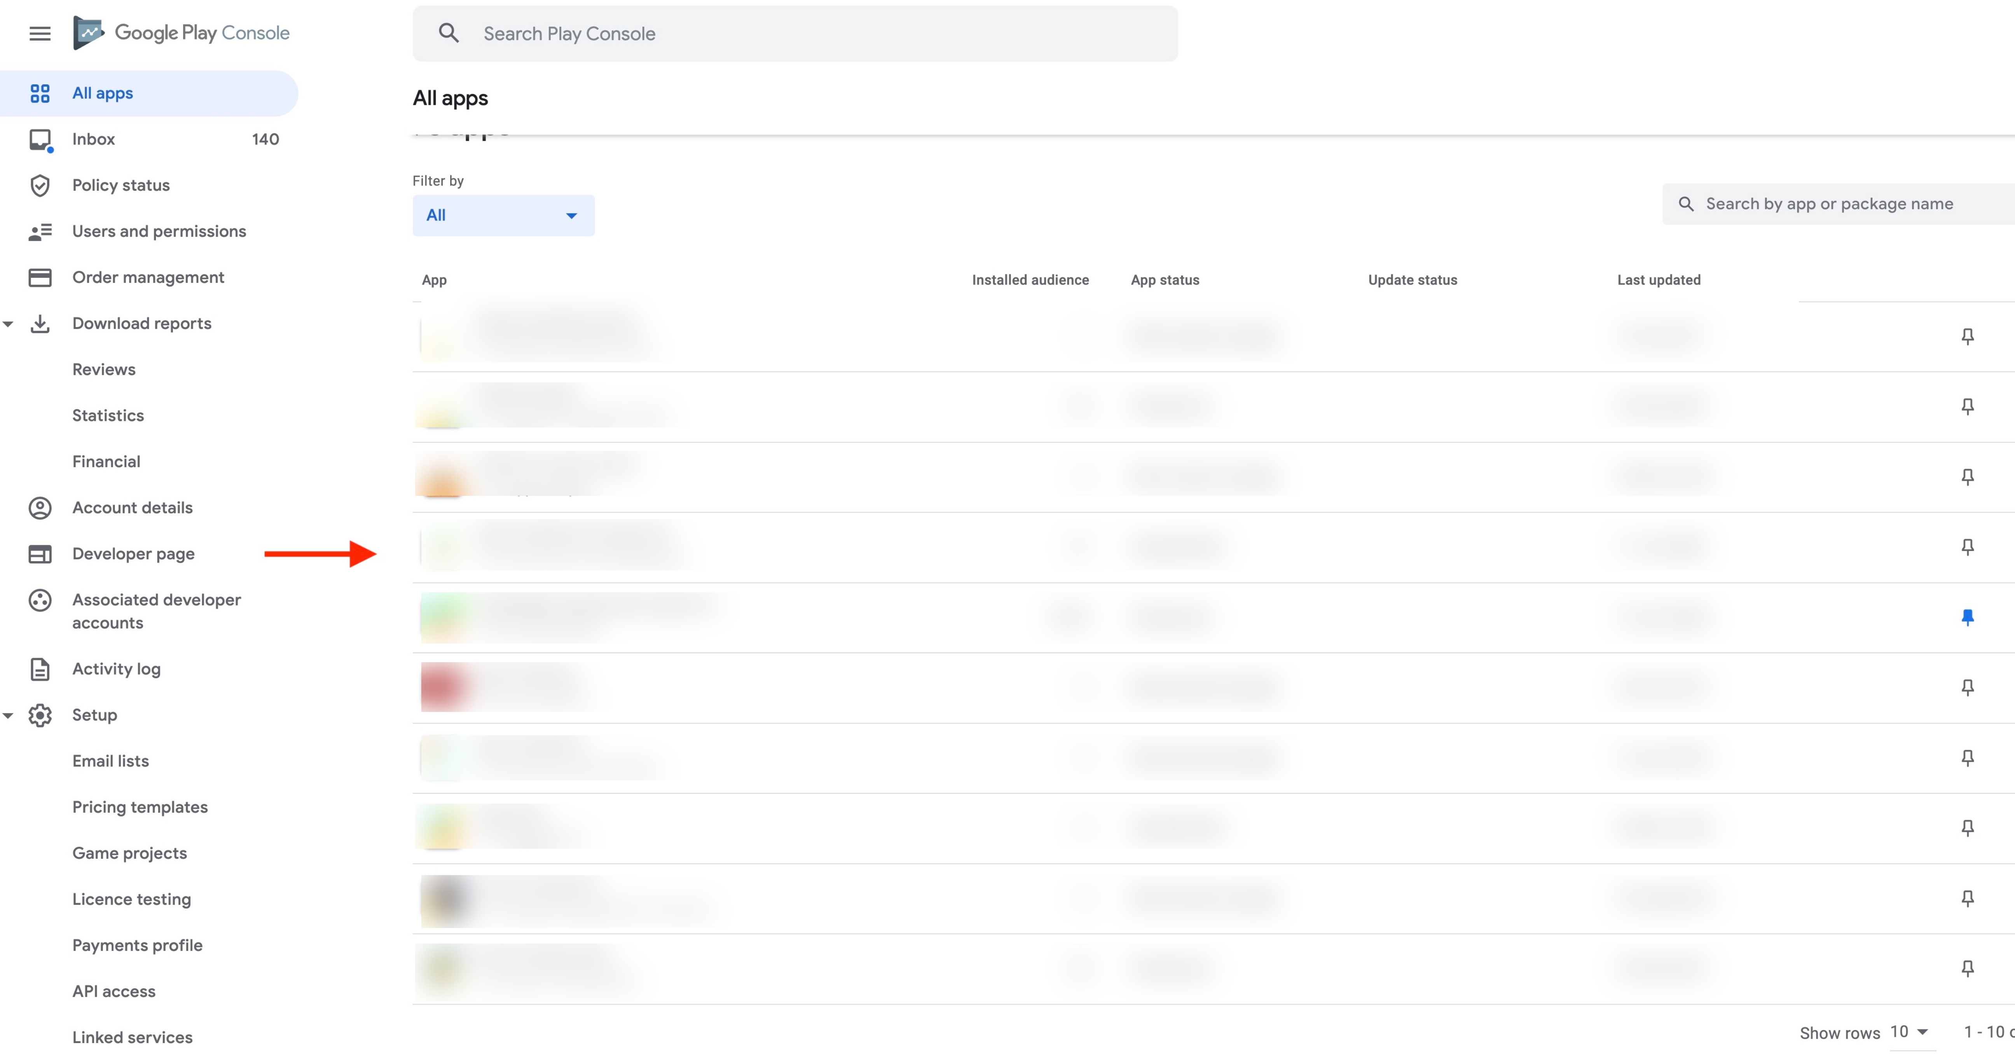Click the magnifier in the app name search field
The image size is (2015, 1057).
(1686, 204)
